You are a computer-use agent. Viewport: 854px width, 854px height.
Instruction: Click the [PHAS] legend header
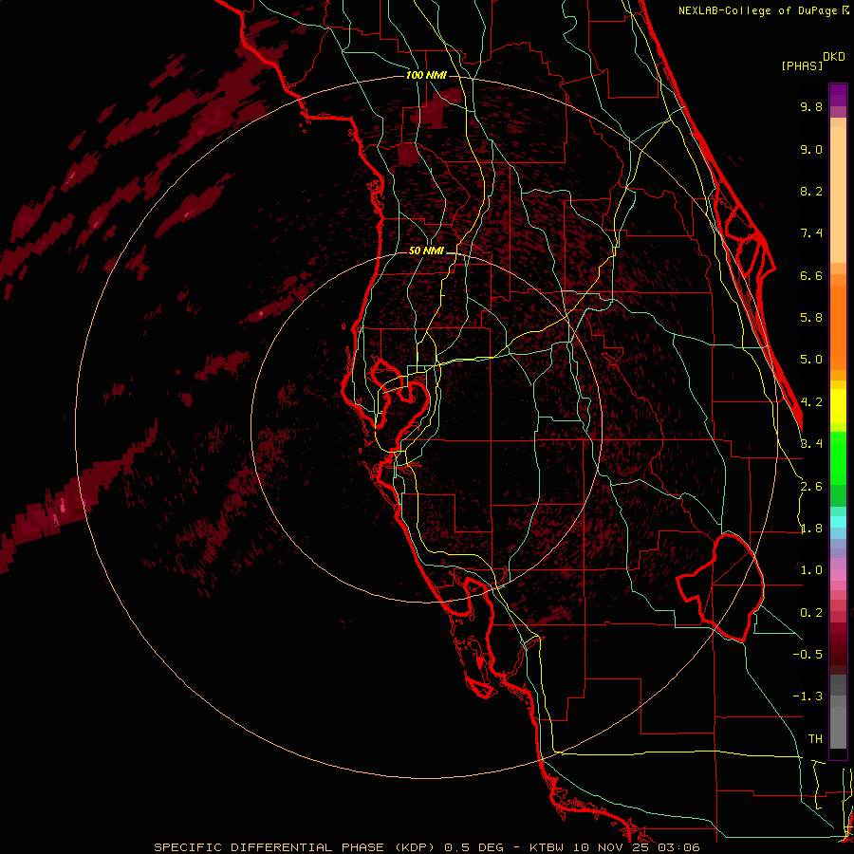(x=802, y=65)
